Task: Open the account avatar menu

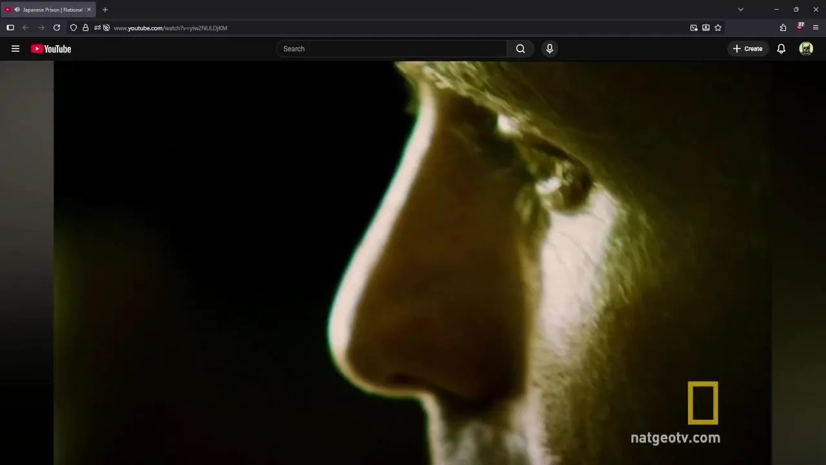Action: (x=806, y=48)
